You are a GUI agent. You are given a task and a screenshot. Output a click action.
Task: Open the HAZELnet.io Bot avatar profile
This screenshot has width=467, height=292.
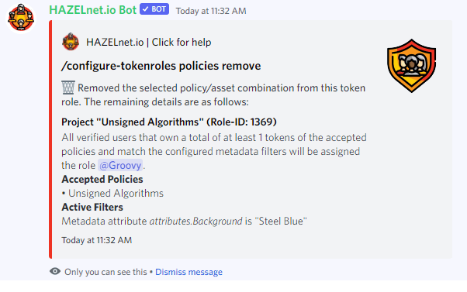(x=21, y=18)
